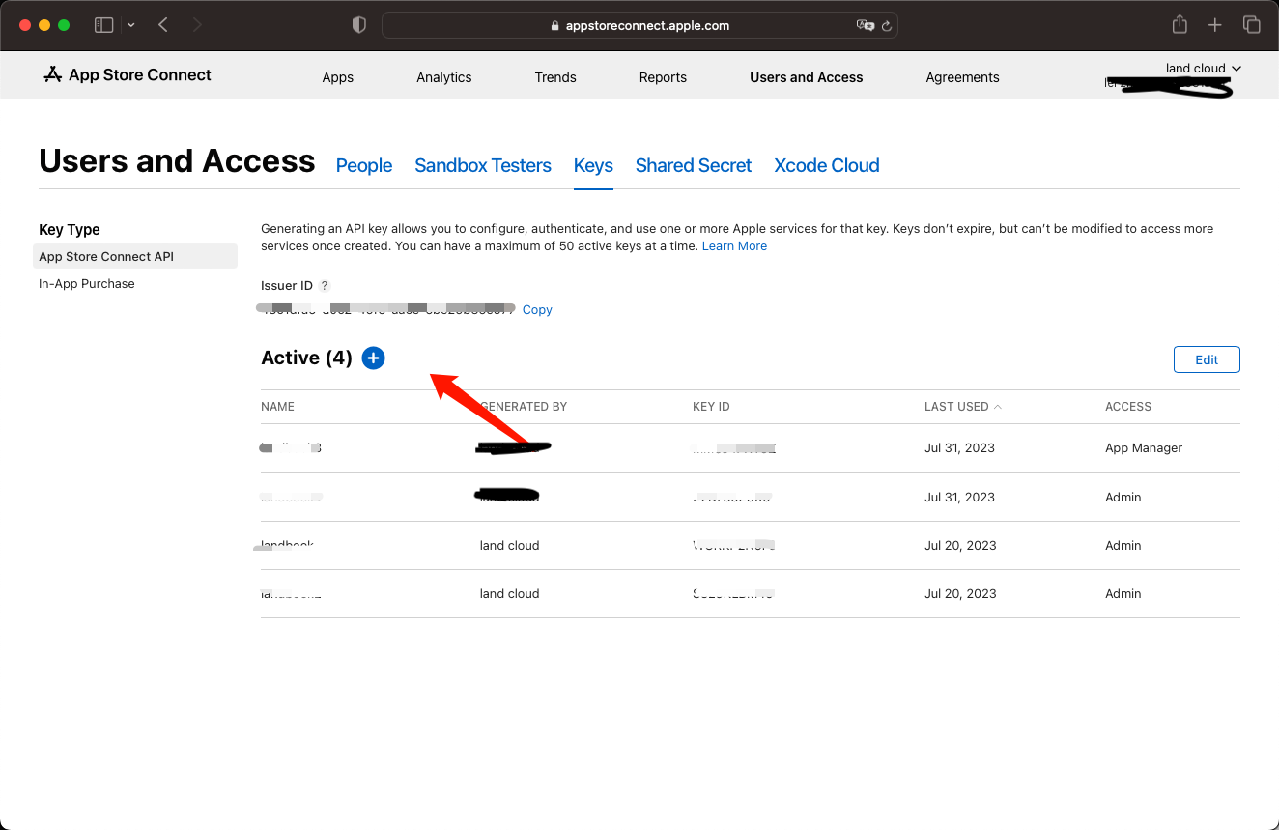Go forward with the Safari forward arrow

pos(197,25)
